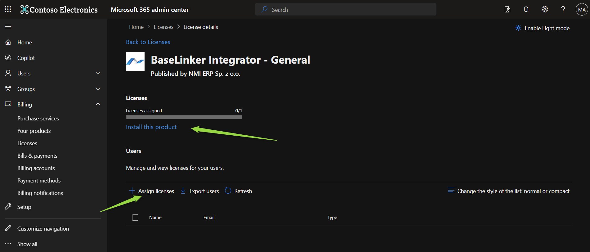Click the Billing card icon

[8, 104]
